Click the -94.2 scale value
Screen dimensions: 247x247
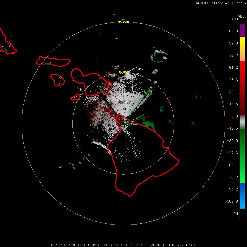coord(232,189)
